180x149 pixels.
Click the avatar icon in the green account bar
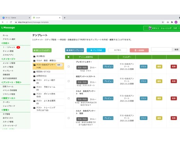pos(150,28)
